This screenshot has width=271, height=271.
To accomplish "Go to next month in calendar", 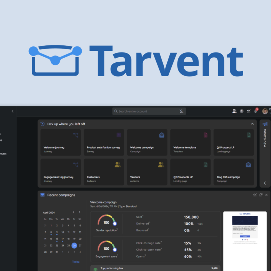I will click(x=80, y=212).
